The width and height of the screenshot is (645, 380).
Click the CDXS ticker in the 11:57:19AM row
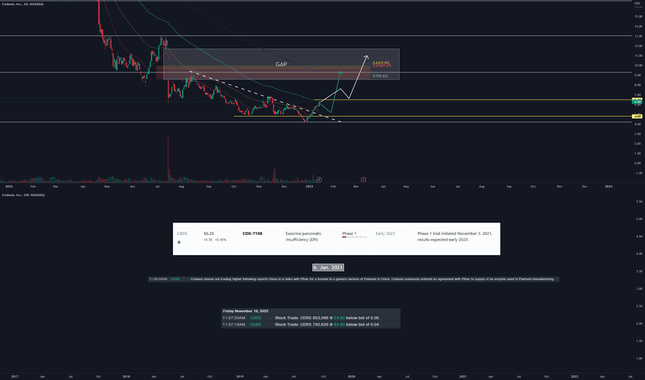[255, 325]
